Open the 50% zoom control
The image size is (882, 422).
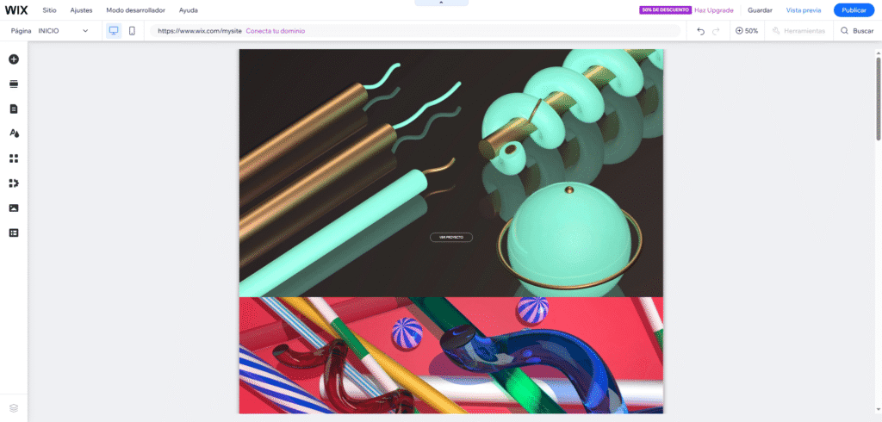tap(747, 31)
